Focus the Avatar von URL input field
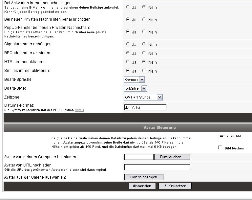 pyautogui.click(x=157, y=167)
